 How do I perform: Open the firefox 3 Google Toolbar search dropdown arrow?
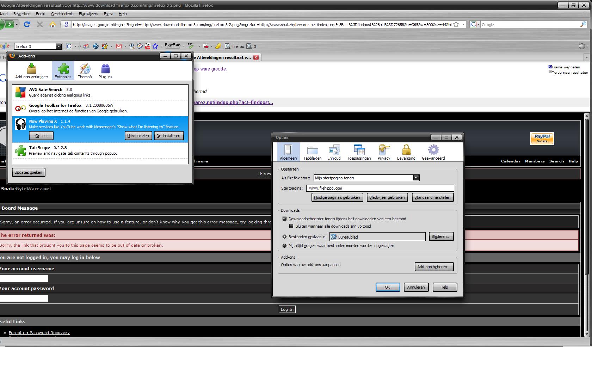(x=59, y=46)
